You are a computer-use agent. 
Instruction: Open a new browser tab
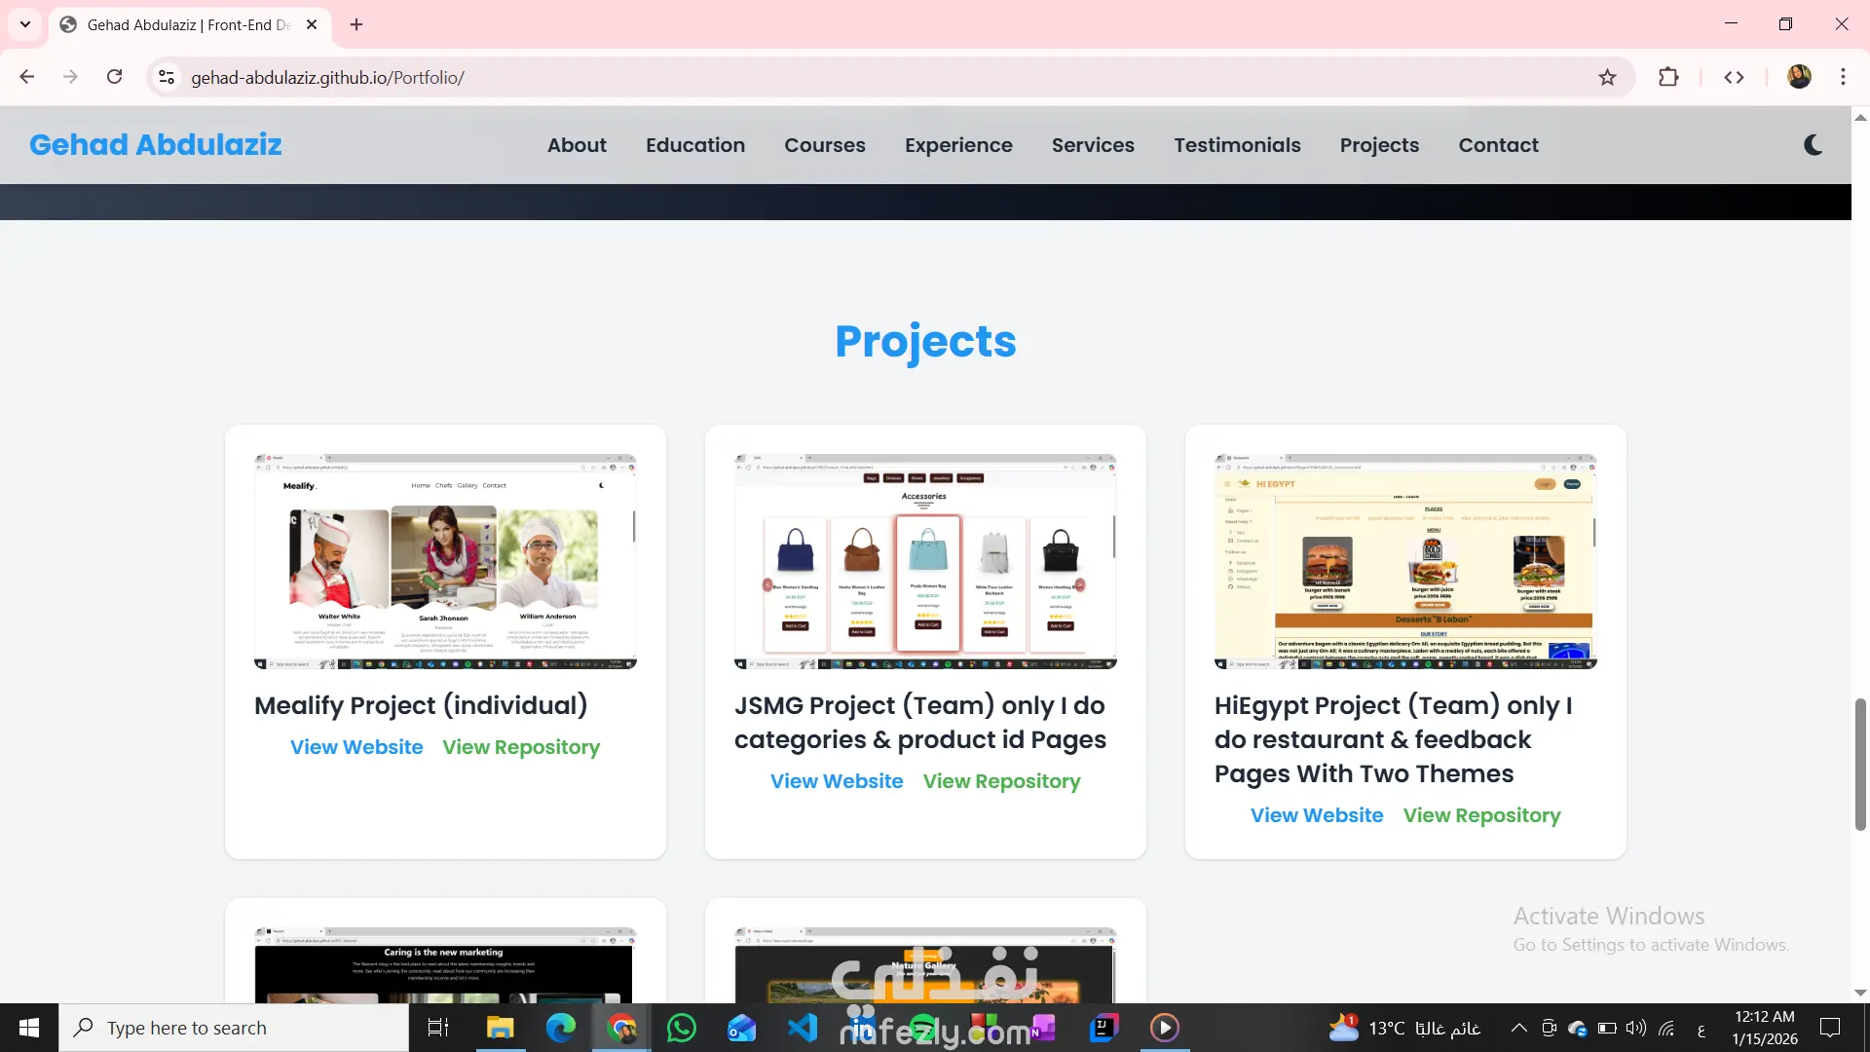point(356,24)
